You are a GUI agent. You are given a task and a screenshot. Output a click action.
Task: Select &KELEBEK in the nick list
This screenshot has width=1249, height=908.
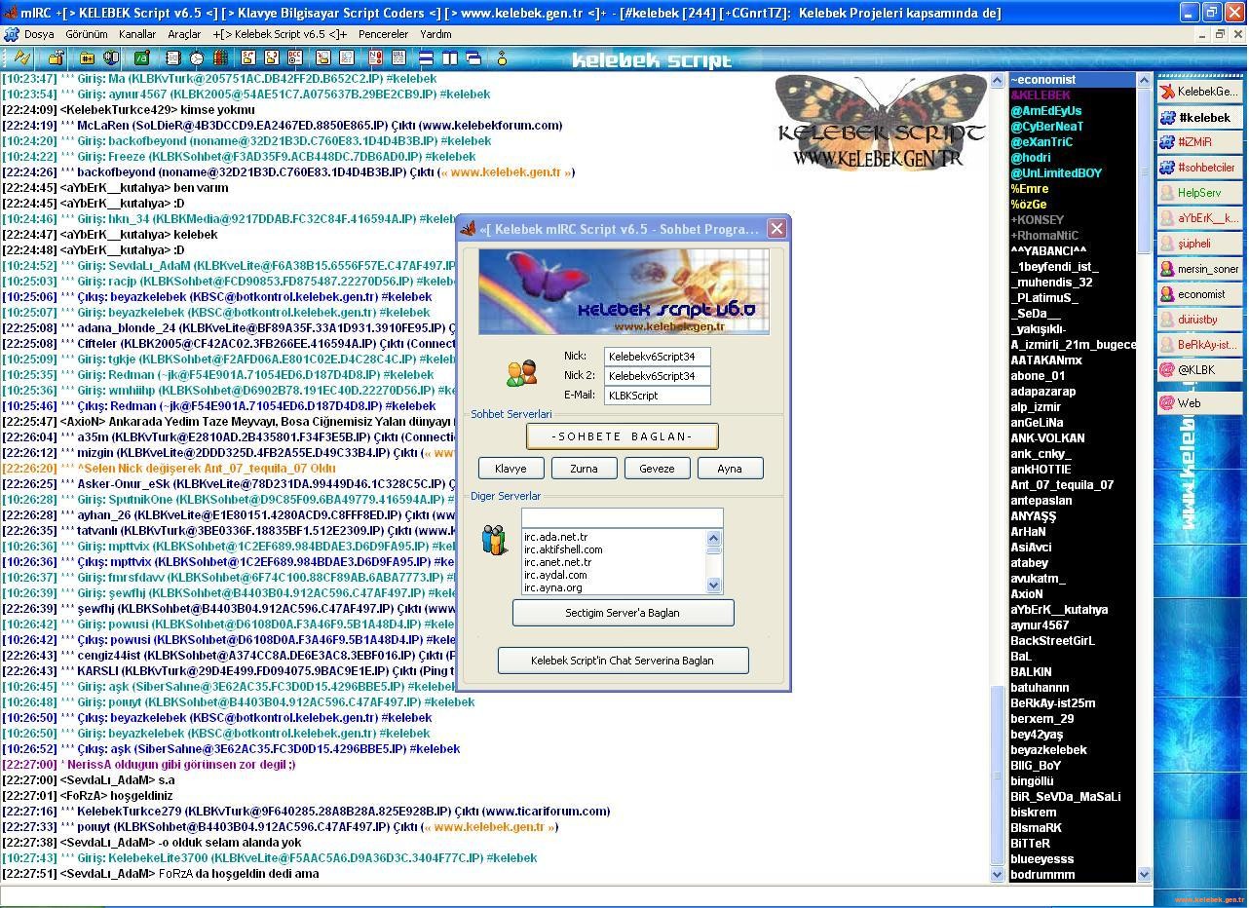[1041, 95]
